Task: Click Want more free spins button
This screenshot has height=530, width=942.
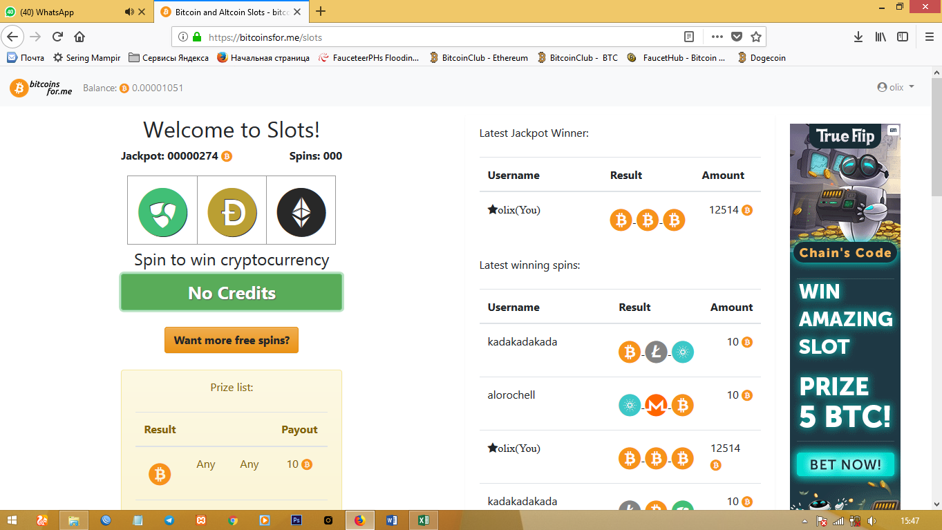Action: 232,340
